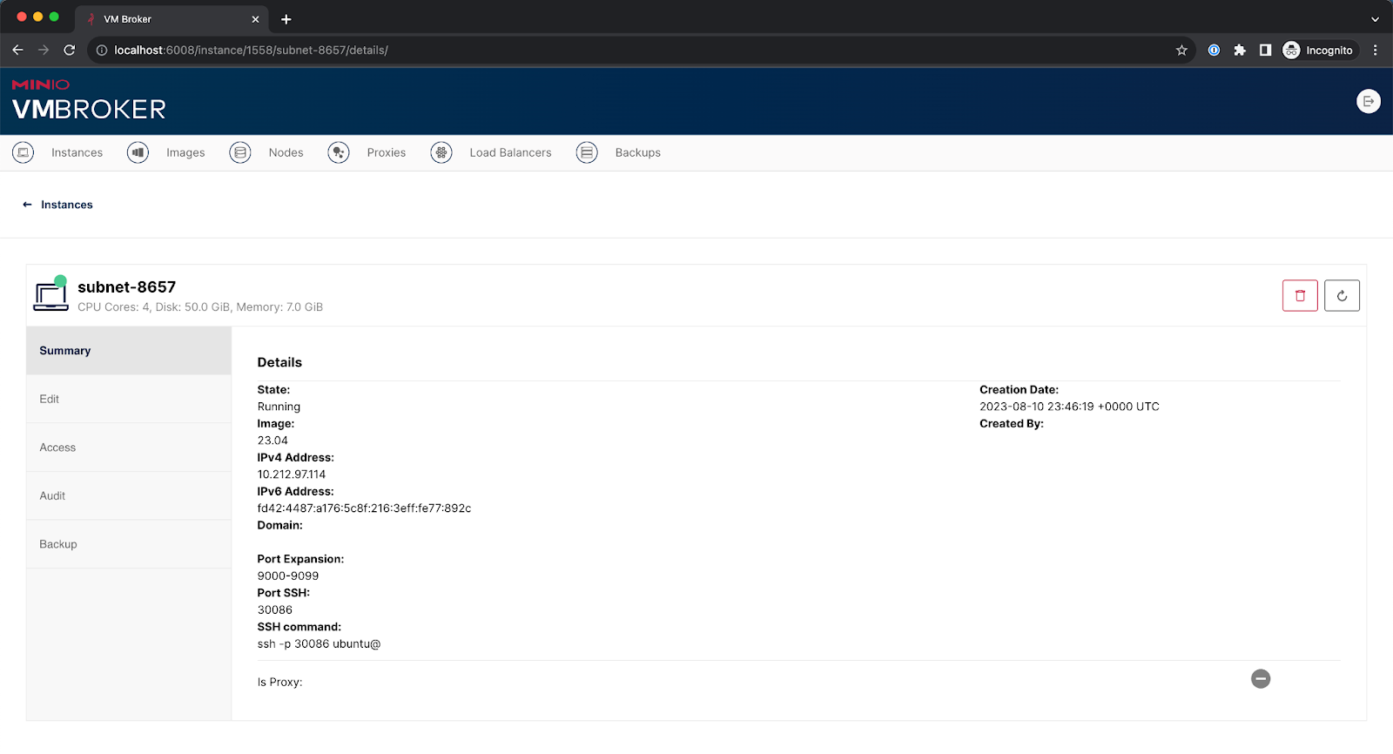Open the Access tab
1393x754 pixels.
[57, 448]
